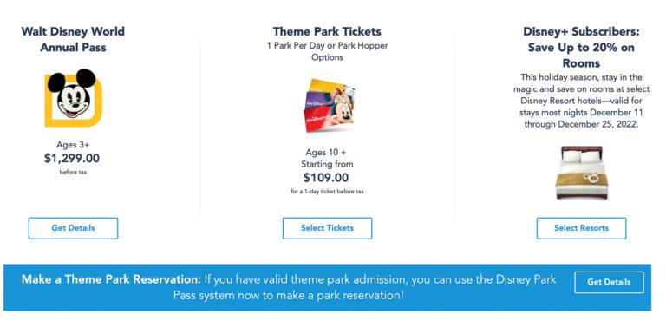Click the Select Tickets button
The height and width of the screenshot is (334, 666).
click(x=327, y=228)
